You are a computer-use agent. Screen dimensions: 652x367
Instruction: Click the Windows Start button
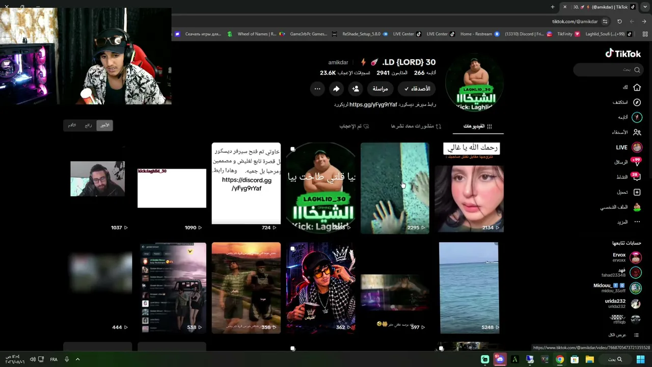coord(640,359)
